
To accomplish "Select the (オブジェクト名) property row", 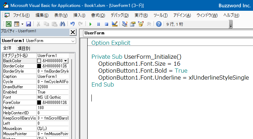I will point(35,56).
